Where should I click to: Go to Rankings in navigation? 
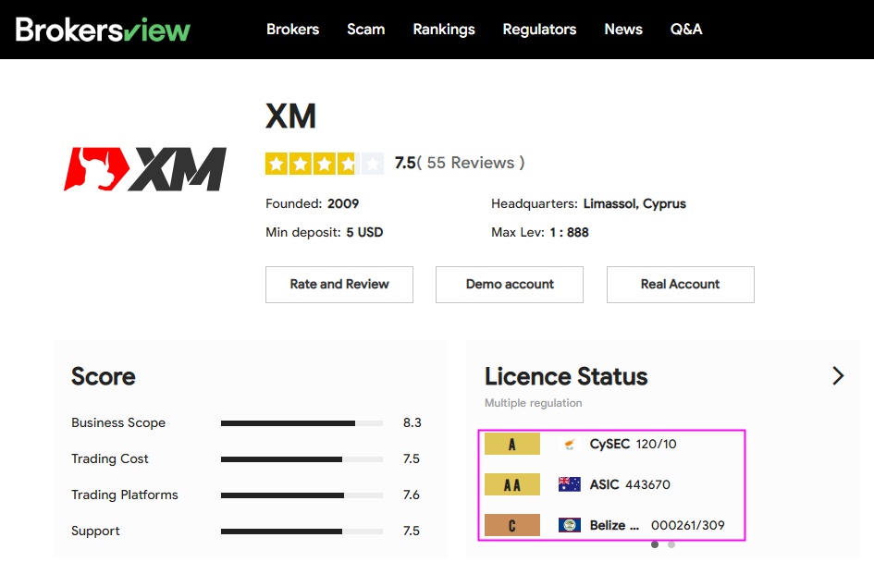tap(444, 29)
